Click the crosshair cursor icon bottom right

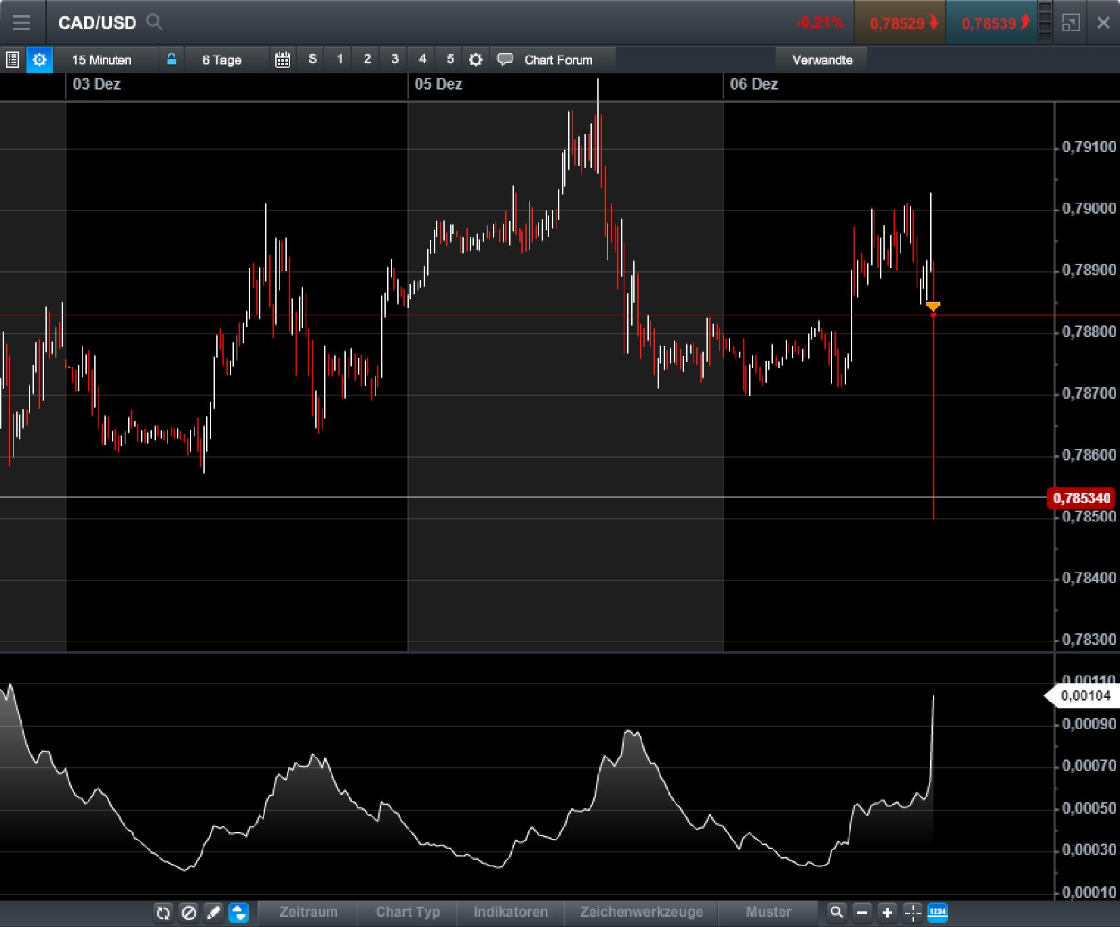click(912, 913)
